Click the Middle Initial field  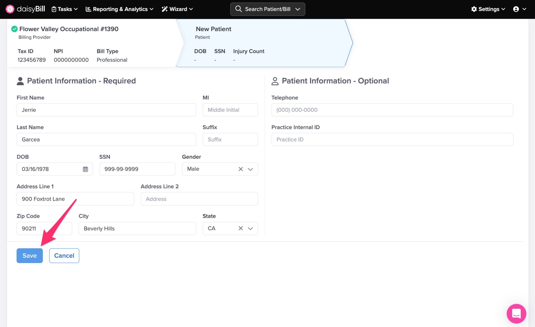230,110
